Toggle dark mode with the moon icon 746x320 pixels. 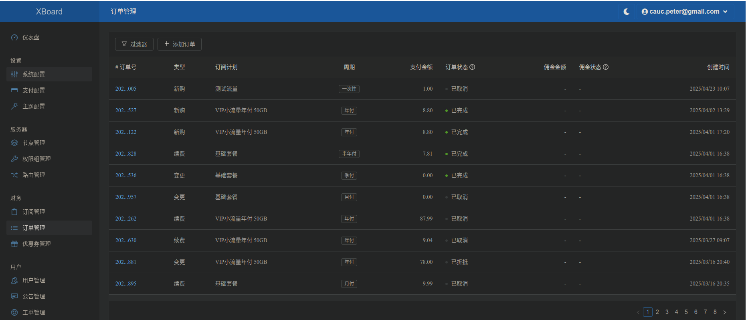pos(626,12)
